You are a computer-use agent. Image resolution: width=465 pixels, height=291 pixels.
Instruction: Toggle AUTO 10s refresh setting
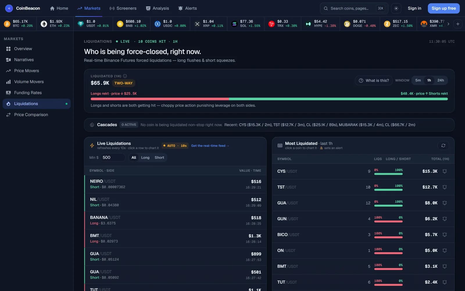tap(175, 145)
